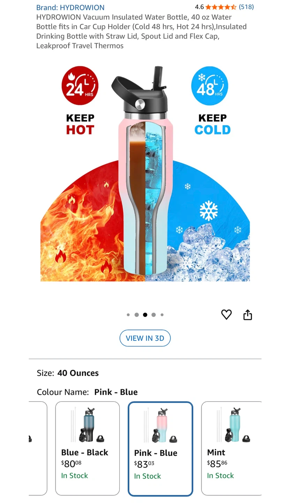Click the product title text
The height and width of the screenshot is (503, 301).
(142, 31)
